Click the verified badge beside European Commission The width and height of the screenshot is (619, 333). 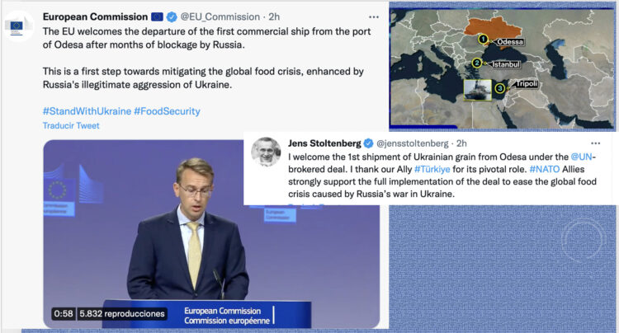point(169,16)
